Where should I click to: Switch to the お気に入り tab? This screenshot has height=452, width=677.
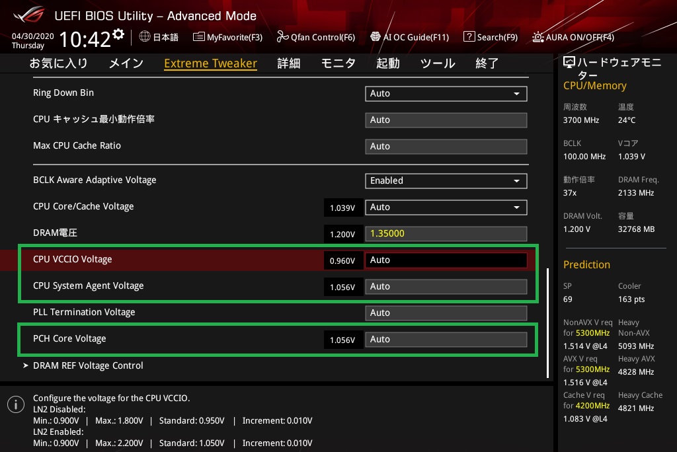[58, 63]
